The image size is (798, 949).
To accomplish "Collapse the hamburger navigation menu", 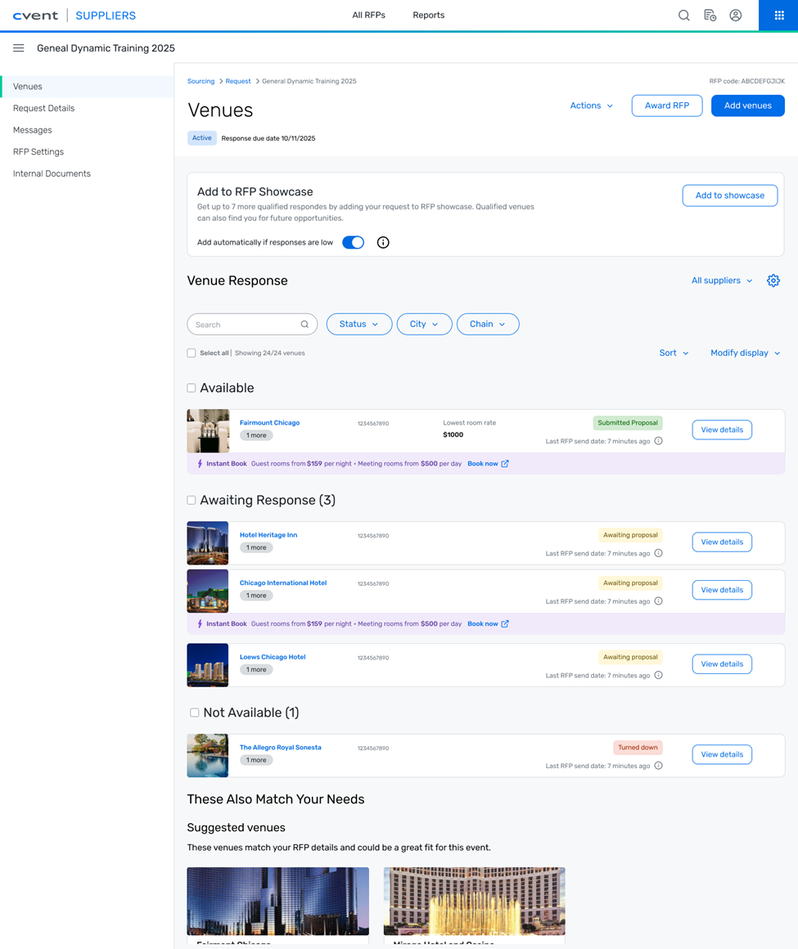I will [19, 47].
